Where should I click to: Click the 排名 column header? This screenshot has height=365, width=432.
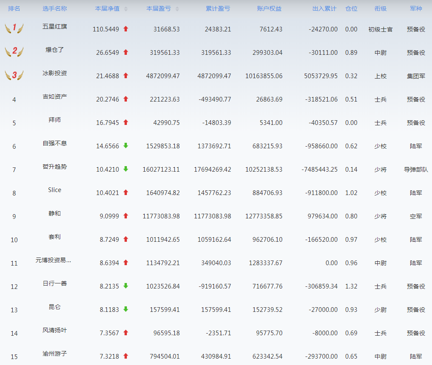pos(14,8)
